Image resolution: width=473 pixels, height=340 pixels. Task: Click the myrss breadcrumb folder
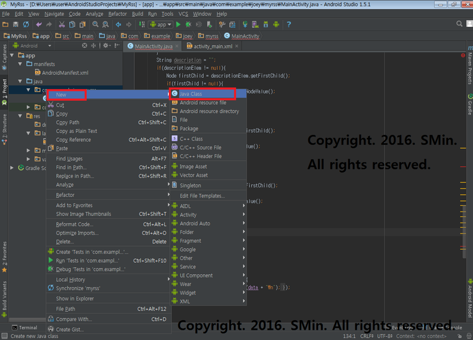[208, 36]
